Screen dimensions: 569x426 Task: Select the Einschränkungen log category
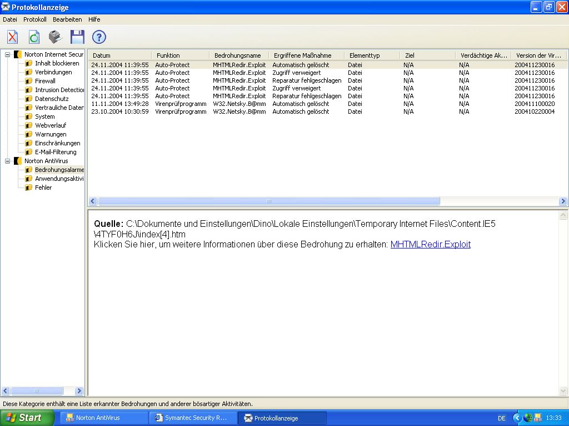(x=57, y=143)
